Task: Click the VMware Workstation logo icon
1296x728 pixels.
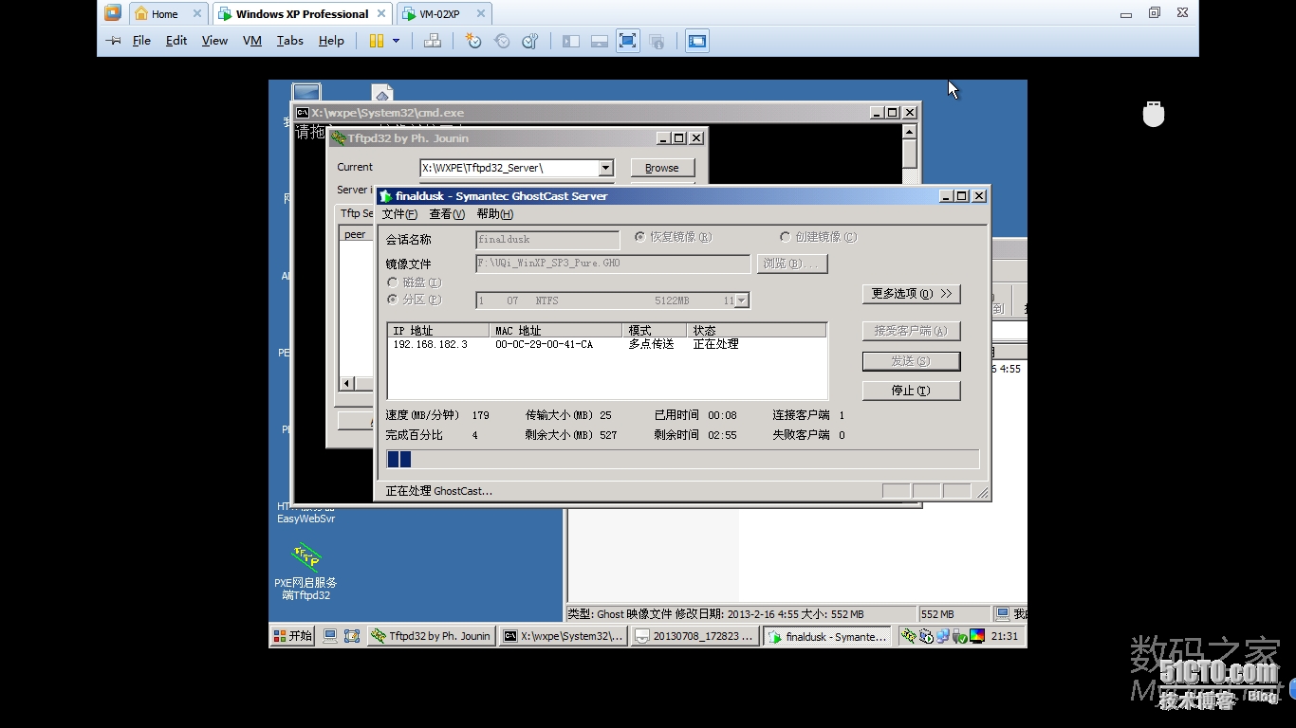Action: 113,13
